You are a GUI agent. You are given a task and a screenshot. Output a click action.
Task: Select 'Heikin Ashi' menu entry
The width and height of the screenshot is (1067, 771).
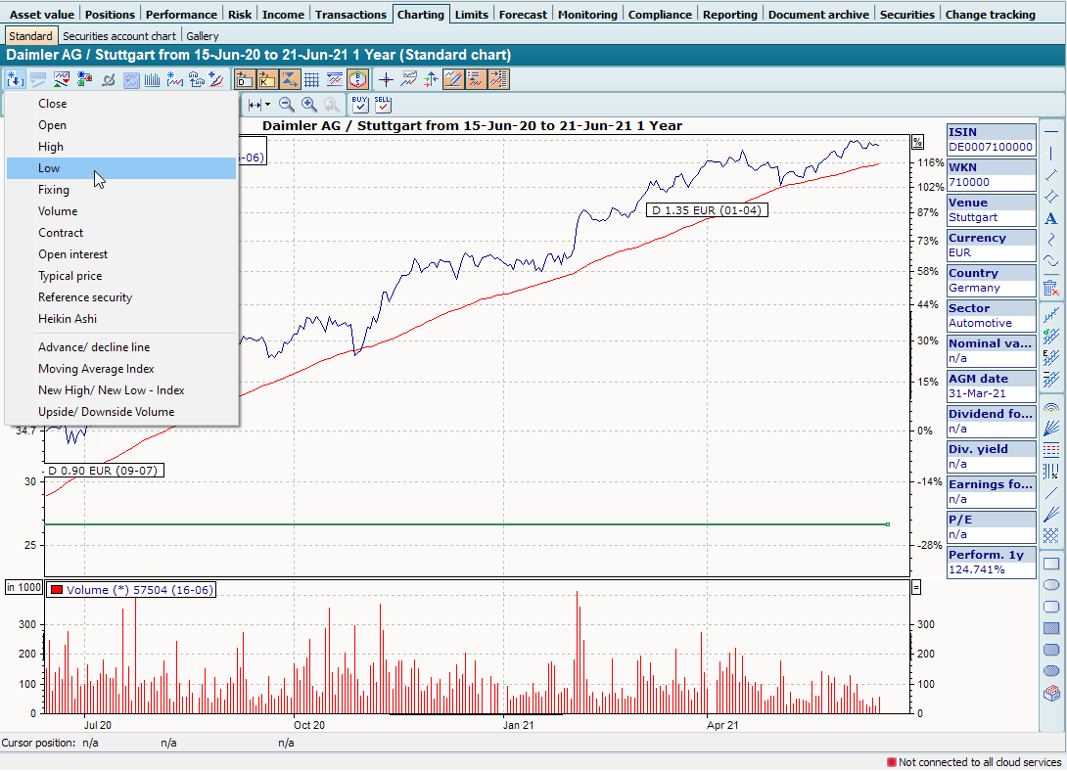[x=68, y=319]
